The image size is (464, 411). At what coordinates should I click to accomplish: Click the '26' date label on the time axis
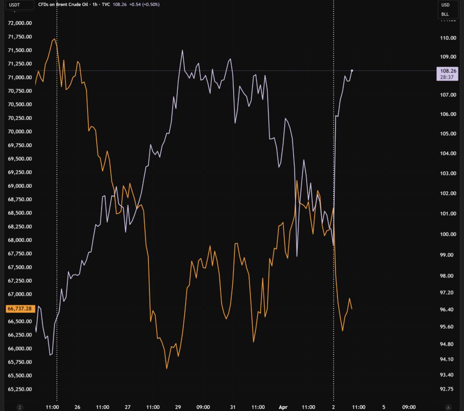pyautogui.click(x=77, y=407)
